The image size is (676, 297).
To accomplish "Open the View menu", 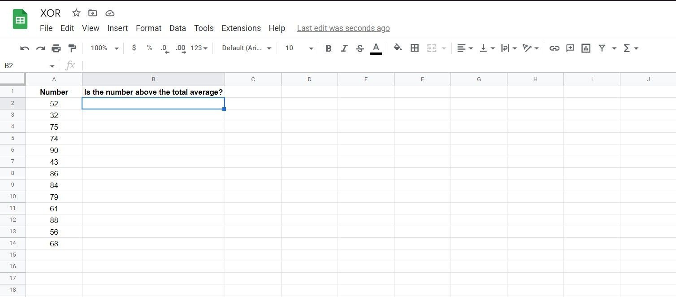I will (91, 28).
